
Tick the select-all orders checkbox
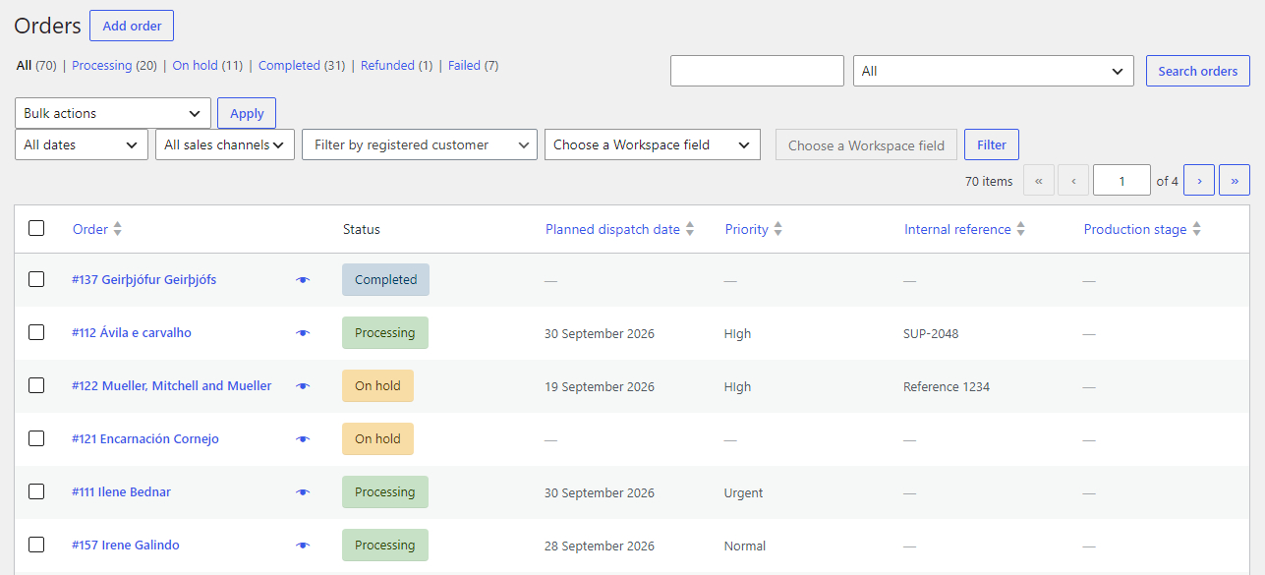point(36,228)
